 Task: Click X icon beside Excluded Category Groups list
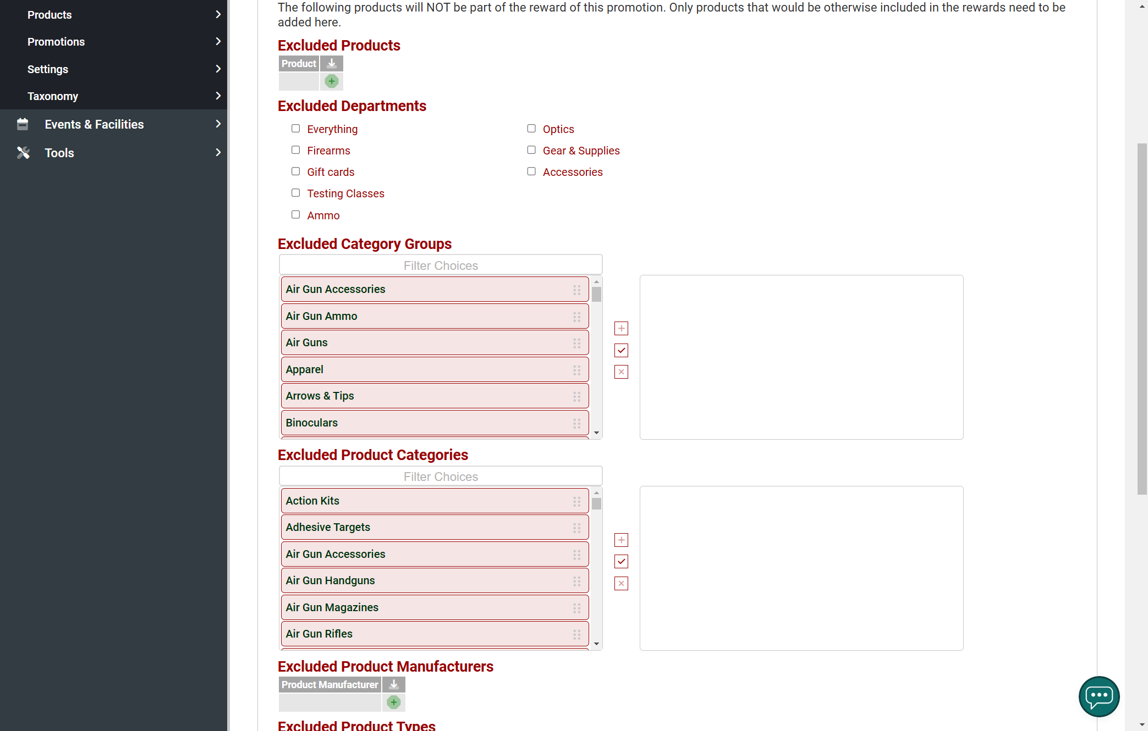[x=621, y=372]
